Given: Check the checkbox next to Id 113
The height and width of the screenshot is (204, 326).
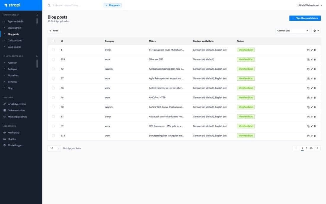Looking at the screenshot, I should pos(54,135).
